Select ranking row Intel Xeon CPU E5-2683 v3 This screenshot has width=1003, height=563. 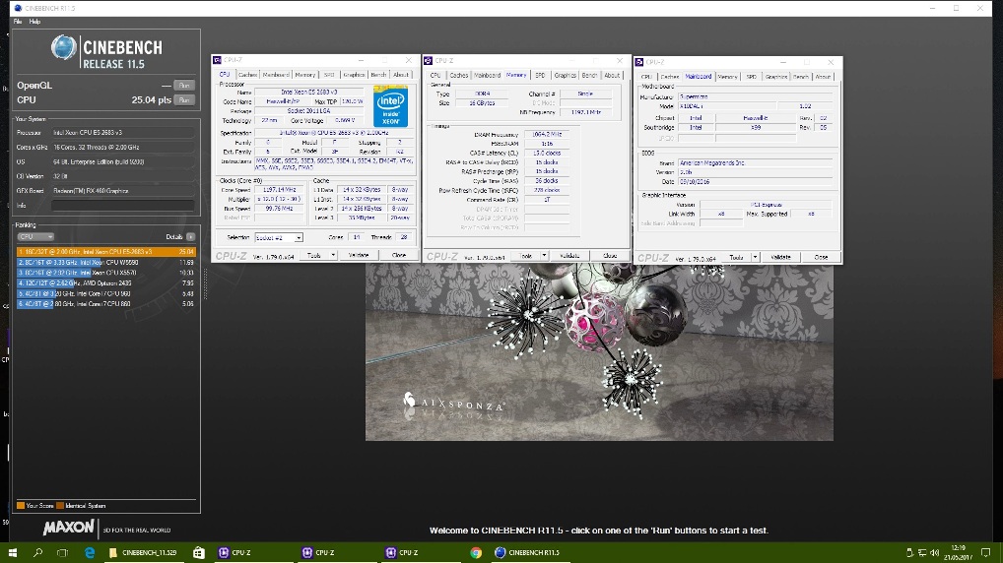coord(106,252)
